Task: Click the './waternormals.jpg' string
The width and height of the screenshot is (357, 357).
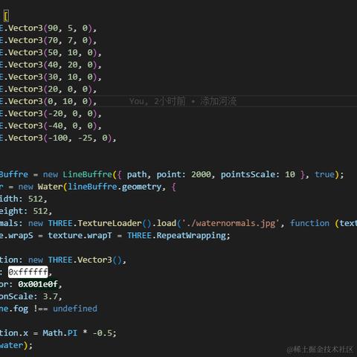Action: (233, 223)
